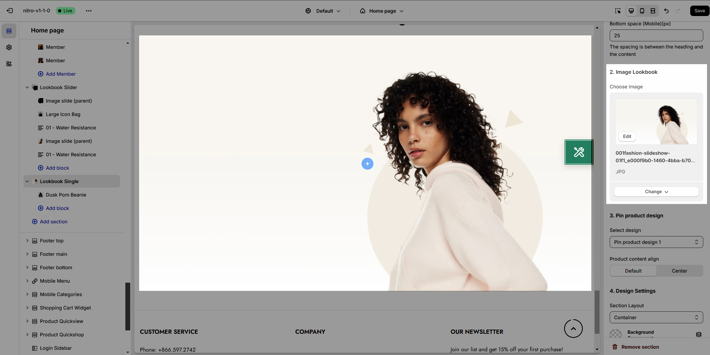Image resolution: width=710 pixels, height=355 pixels.
Task: Expand the Mobile Categories section
Action: coord(27,295)
